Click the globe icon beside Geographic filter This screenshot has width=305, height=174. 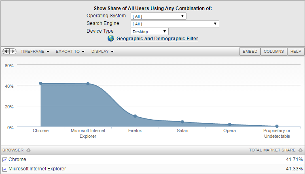tap(111, 39)
